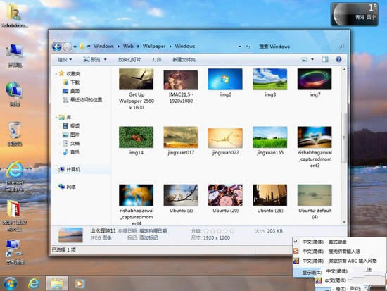Click the Wallpaper breadcrumb segment
This screenshot has width=387, height=291.
pos(154,47)
